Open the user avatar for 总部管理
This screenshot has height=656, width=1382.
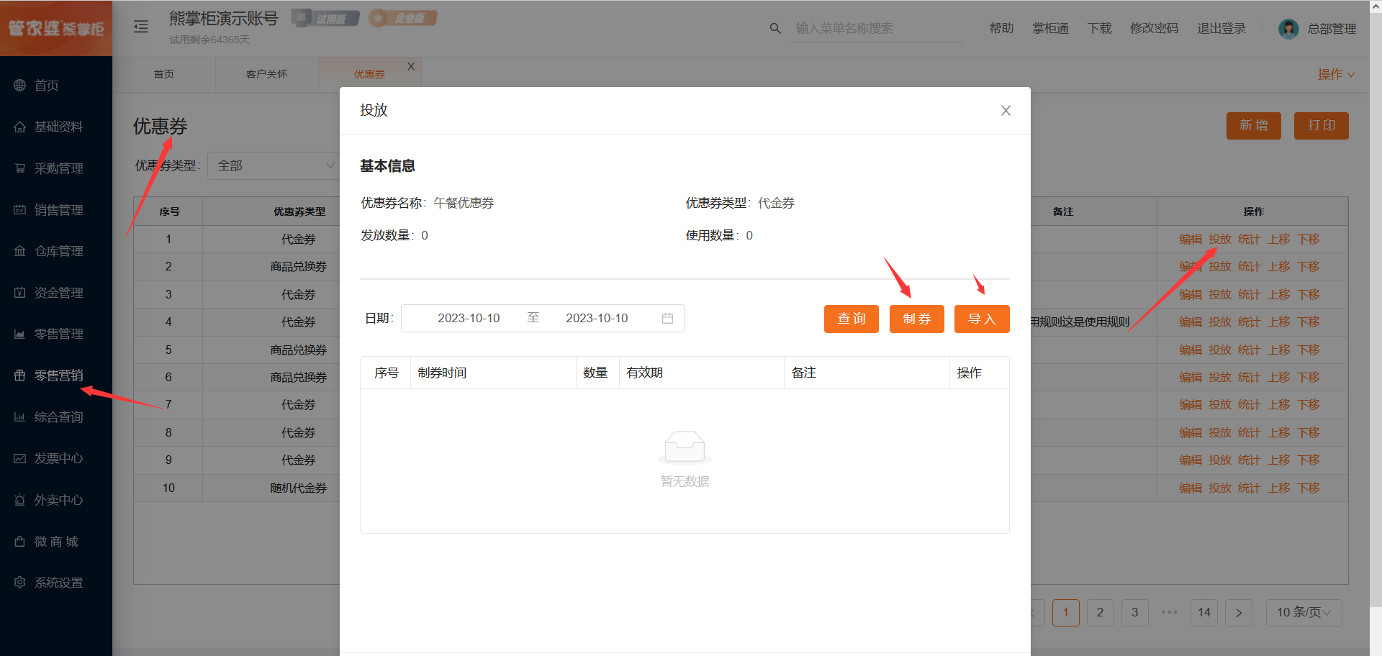[1288, 29]
